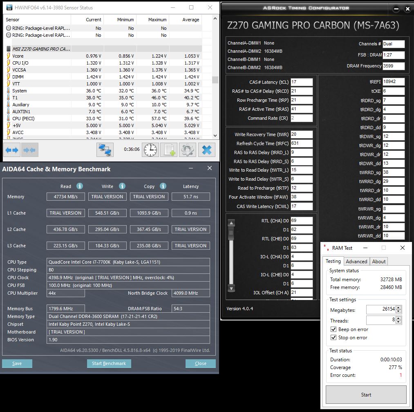
Task: Click the Command Rate (CR) field
Action: [x=302, y=118]
